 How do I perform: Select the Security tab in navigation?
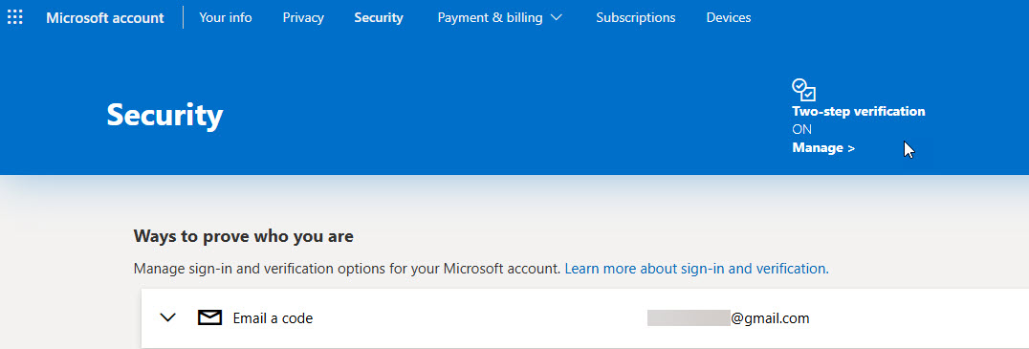379,18
